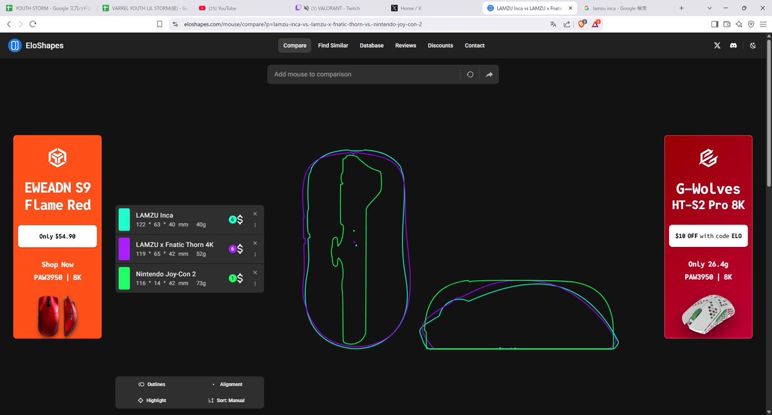Click the $10 OFF code ELO button
The image size is (772, 415).
coord(708,236)
